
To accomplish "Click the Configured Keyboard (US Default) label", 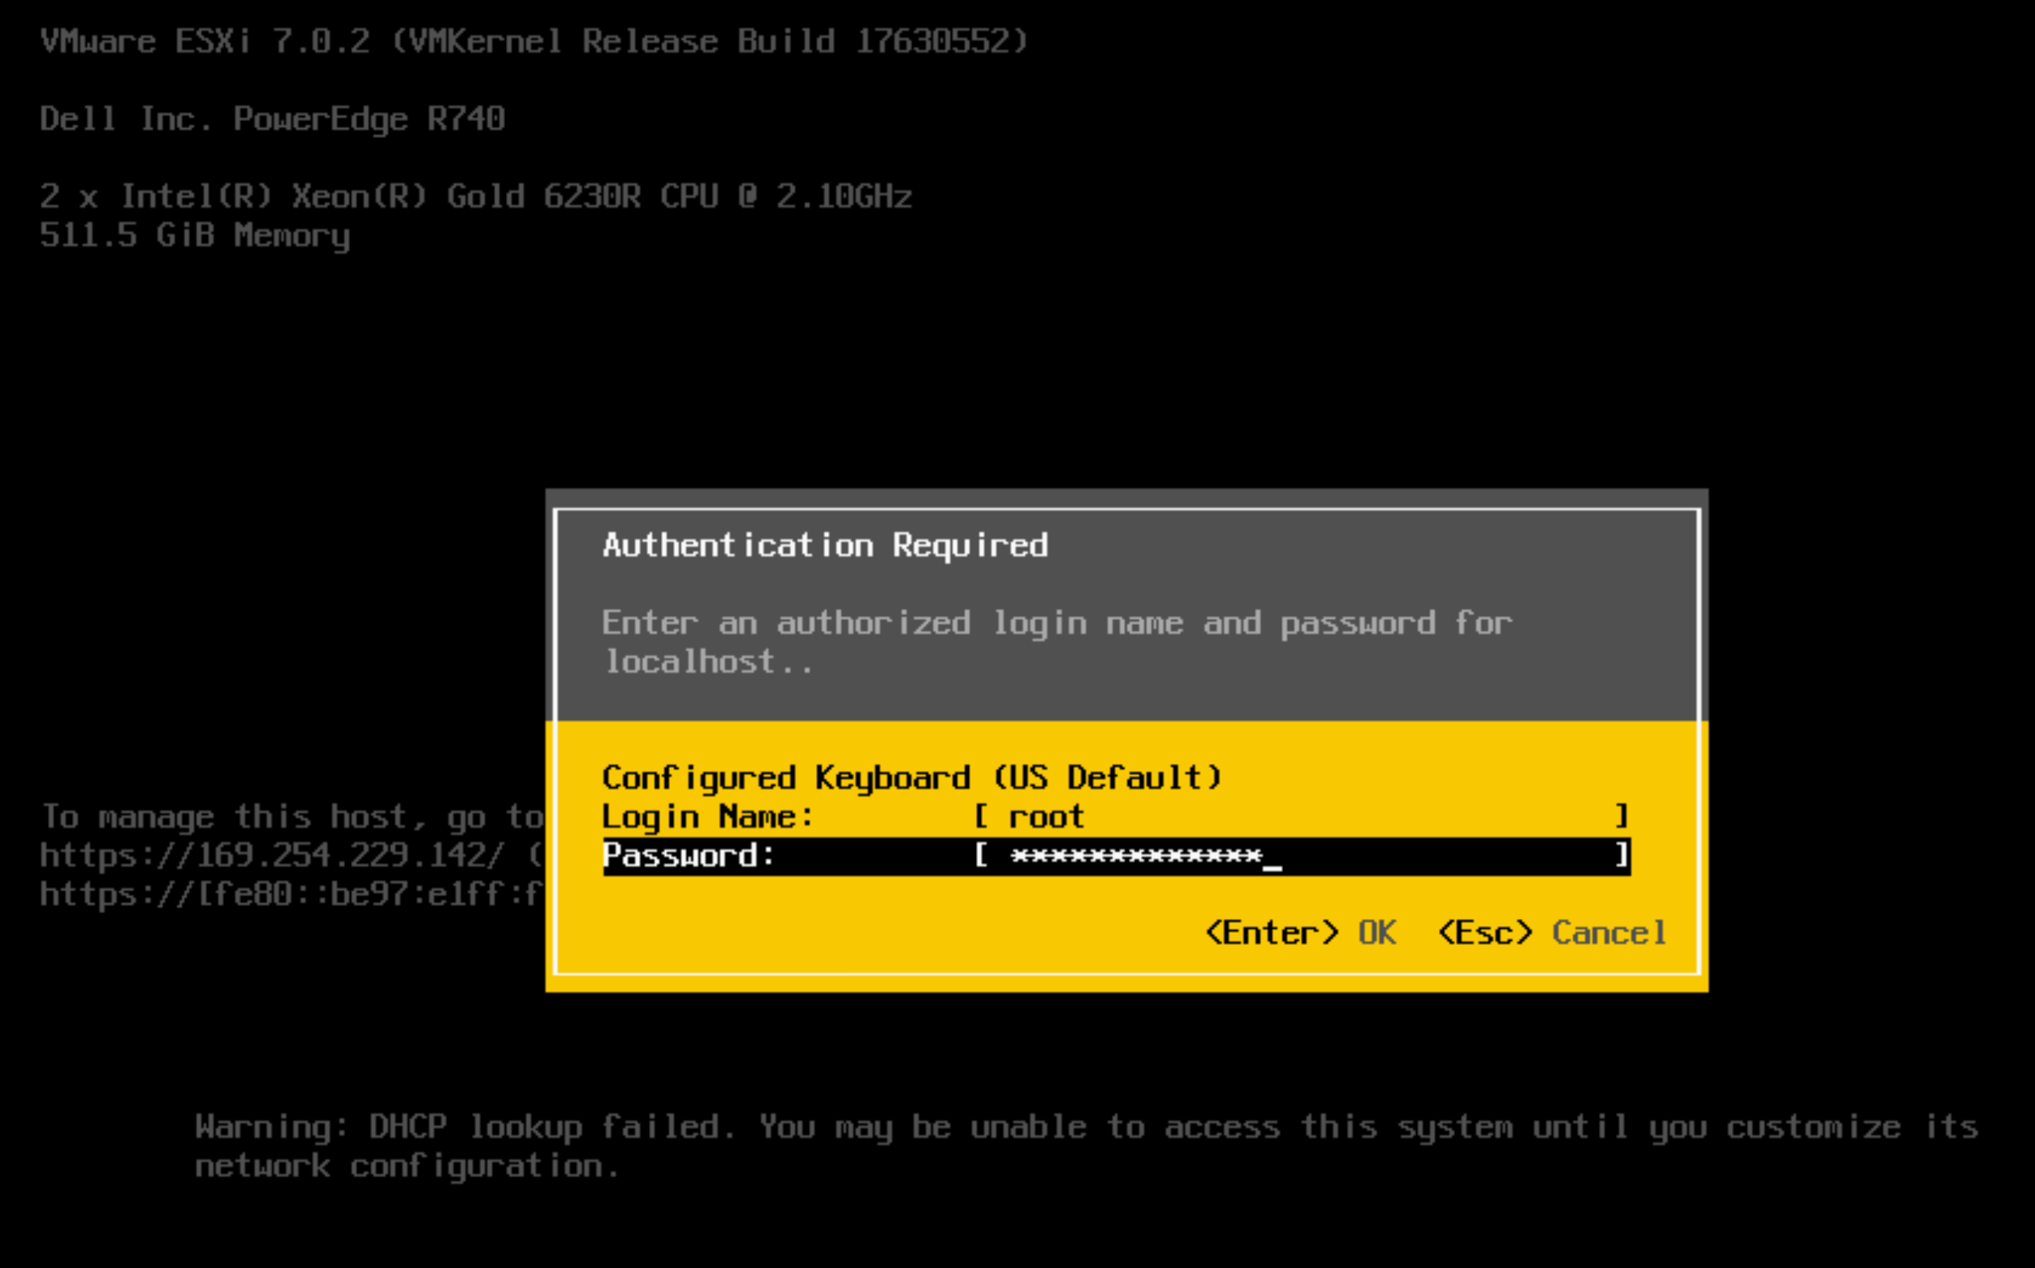I will [x=912, y=778].
